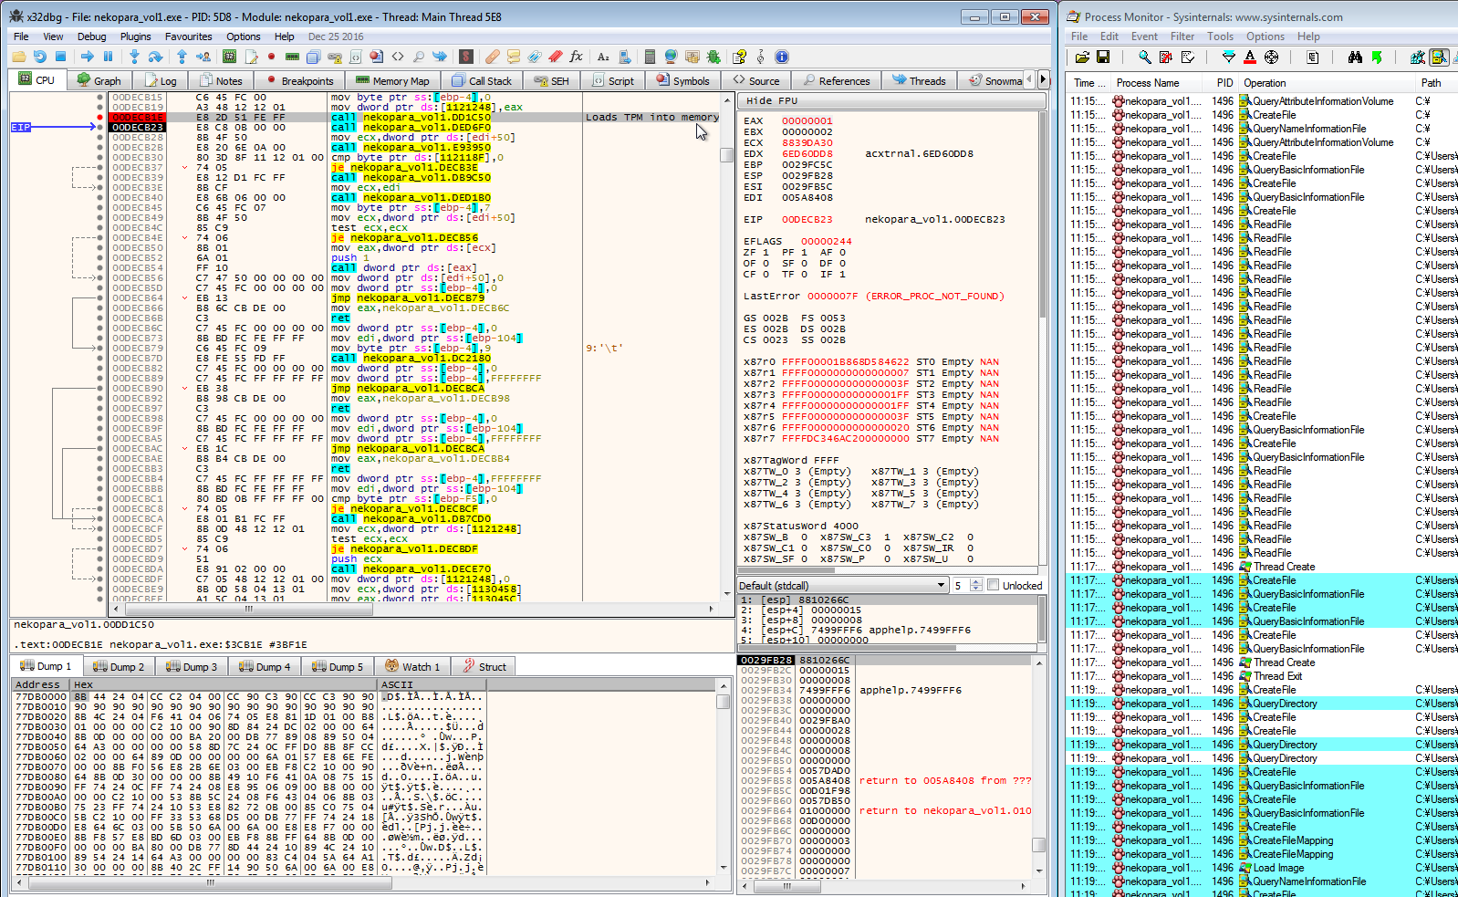
Task: Restart the debuggee with the restart icon
Action: pos(40,57)
